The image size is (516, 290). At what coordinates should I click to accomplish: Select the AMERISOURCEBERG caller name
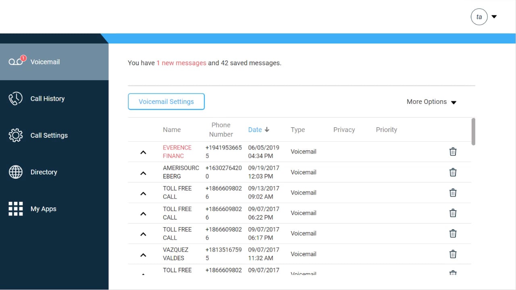point(181,172)
